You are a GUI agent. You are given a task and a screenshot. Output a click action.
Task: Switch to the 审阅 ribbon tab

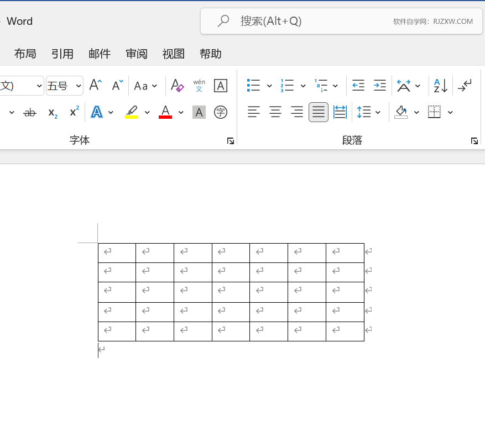coord(136,54)
